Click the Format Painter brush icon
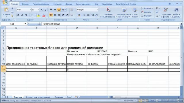The image size is (184, 103). click(12, 16)
